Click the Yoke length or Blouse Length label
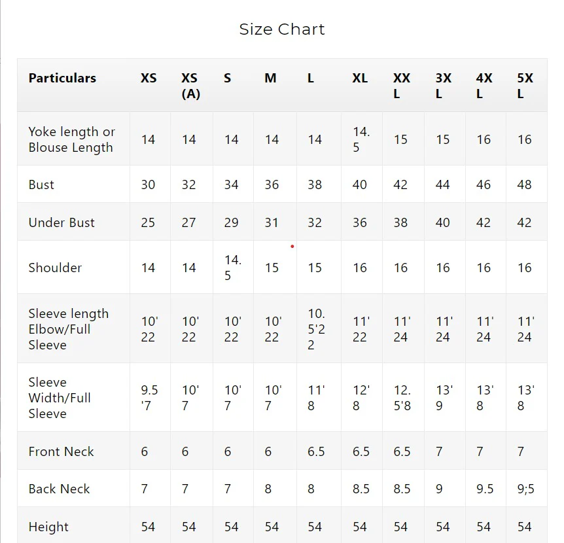 coord(71,139)
